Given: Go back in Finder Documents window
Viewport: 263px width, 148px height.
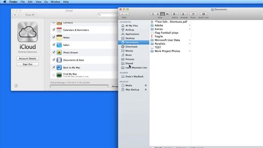Looking at the screenshot, I should click(122, 14).
